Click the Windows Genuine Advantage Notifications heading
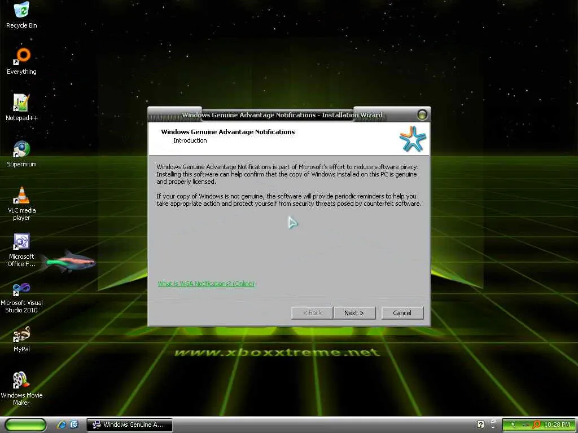The image size is (578, 433). 228,132
